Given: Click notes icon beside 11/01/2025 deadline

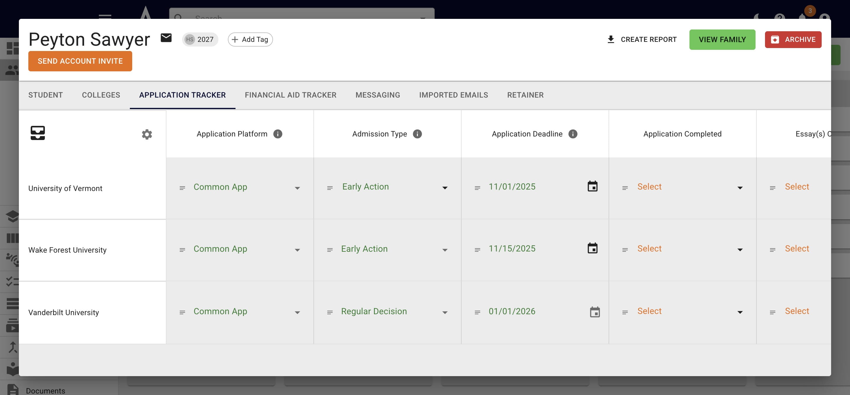Looking at the screenshot, I should pyautogui.click(x=477, y=188).
